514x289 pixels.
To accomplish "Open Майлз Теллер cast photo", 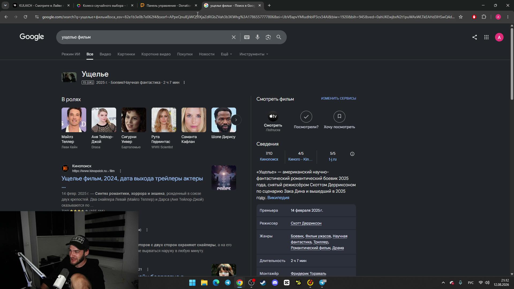I will click(x=74, y=120).
